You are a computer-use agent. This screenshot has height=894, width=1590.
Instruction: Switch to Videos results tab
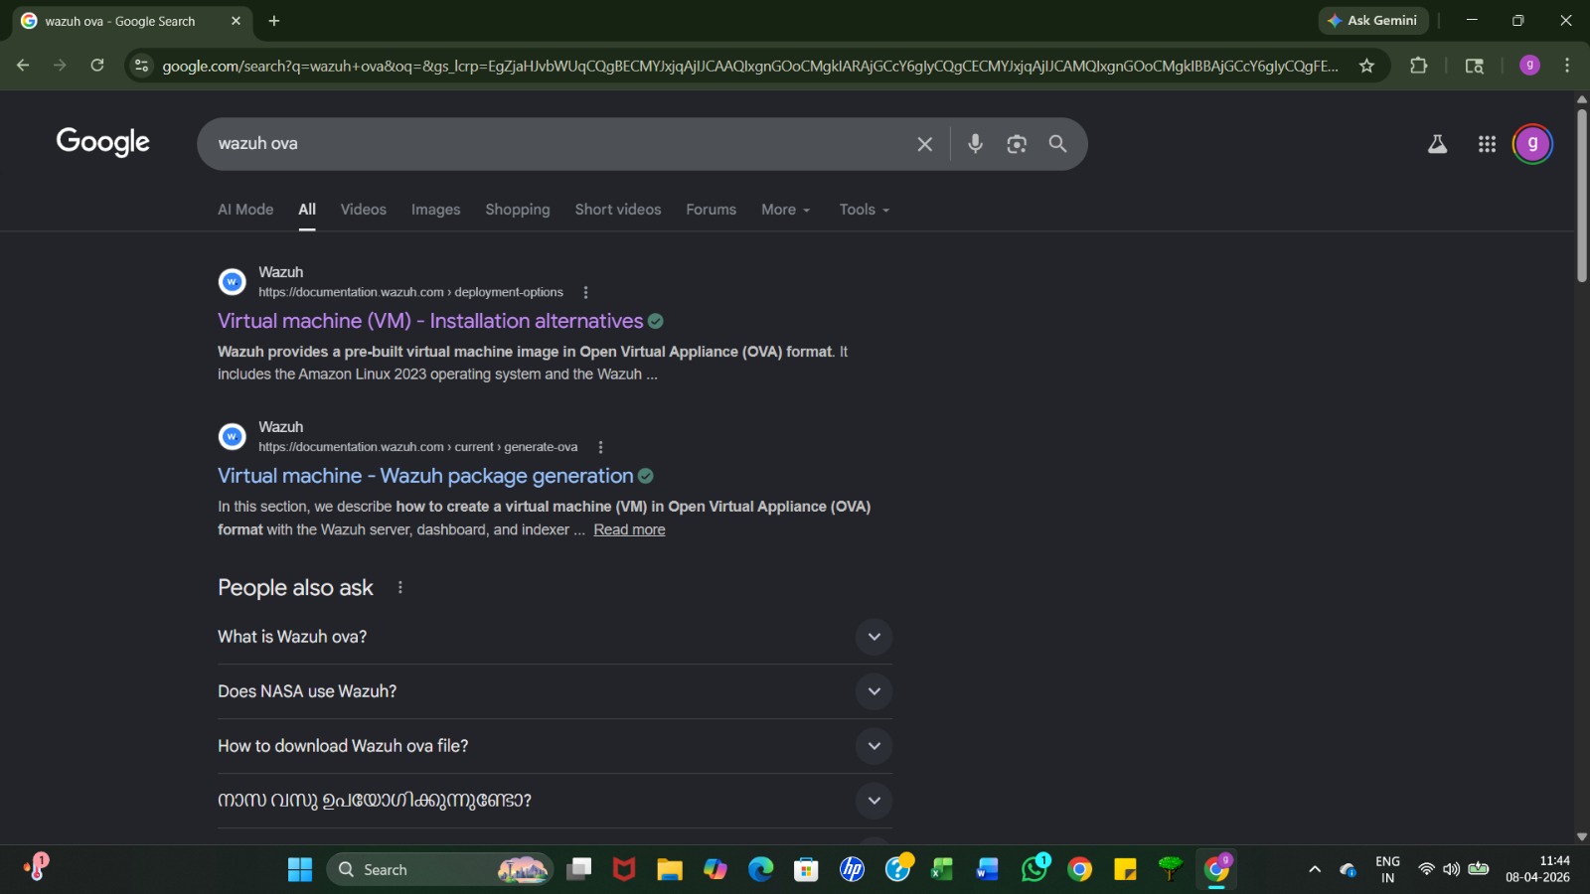point(364,210)
